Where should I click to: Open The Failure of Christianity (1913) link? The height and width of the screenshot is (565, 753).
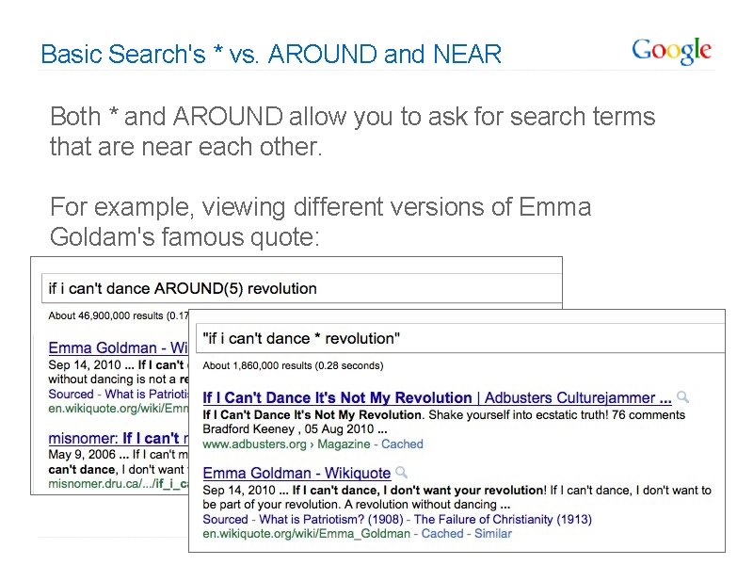(502, 519)
